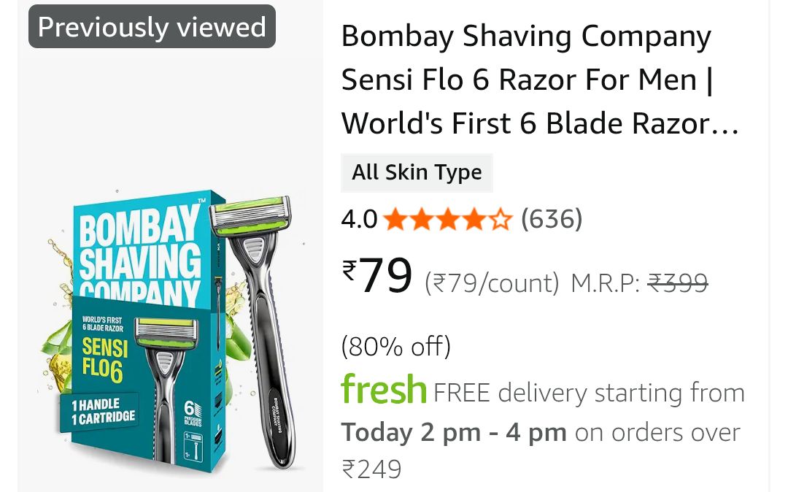
Task: Click the Previously viewed badge
Action: point(152,27)
